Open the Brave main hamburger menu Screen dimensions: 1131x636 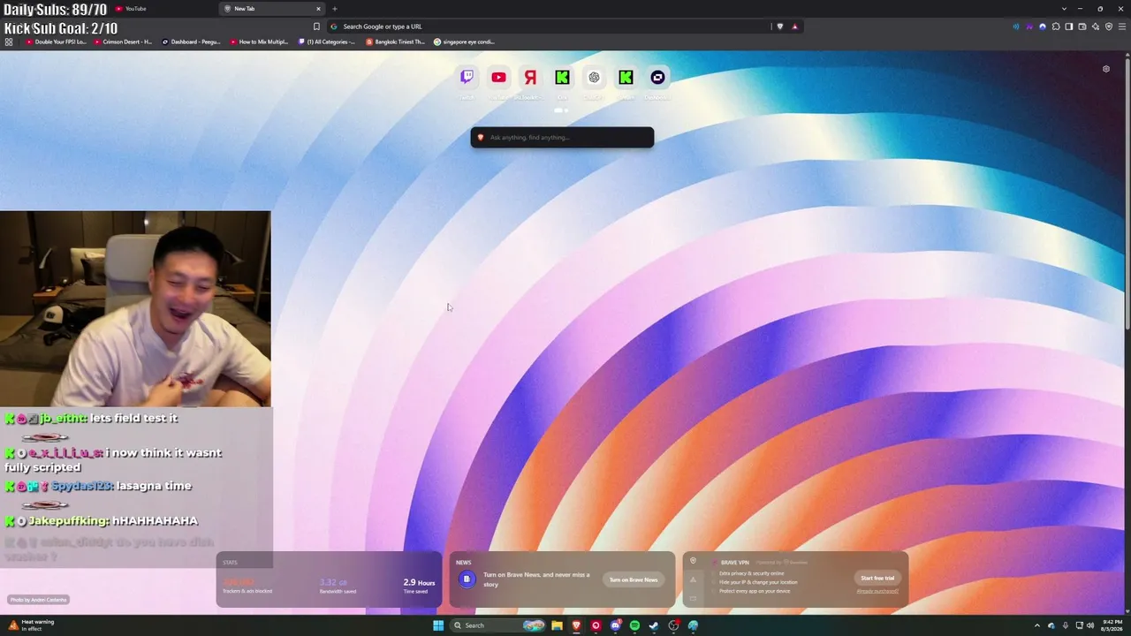tap(1122, 26)
